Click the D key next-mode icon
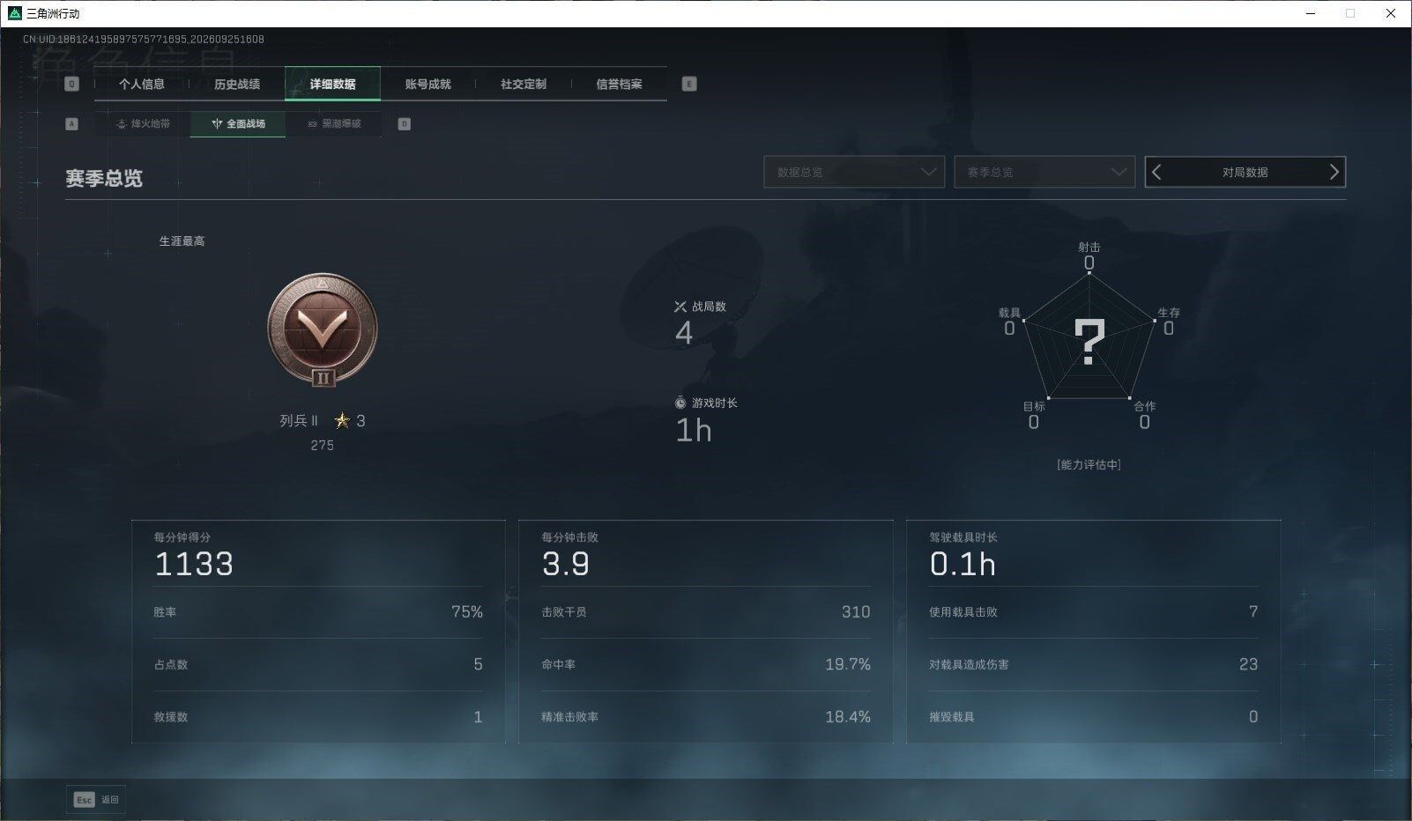The image size is (1412, 821). coord(405,124)
